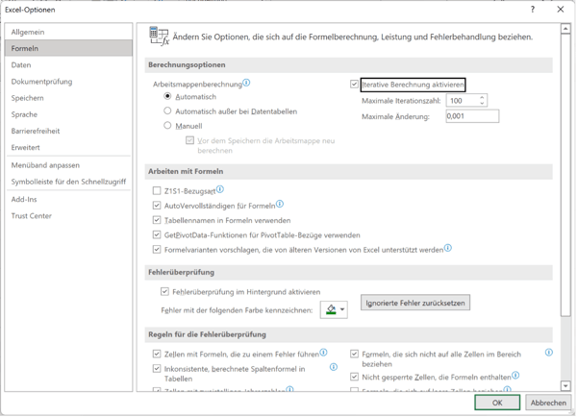Increase Maximale Iterationszahl with up arrow

482,97
